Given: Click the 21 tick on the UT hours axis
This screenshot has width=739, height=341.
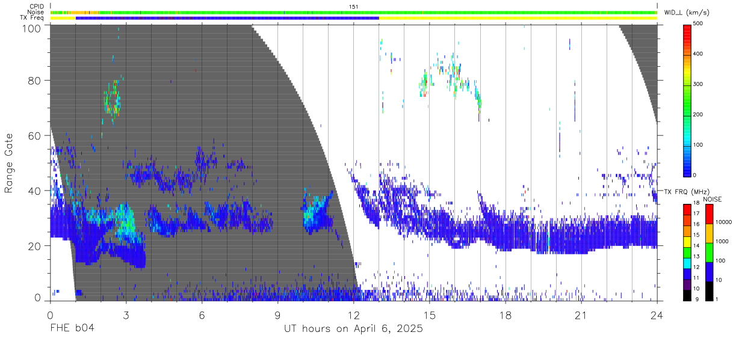Looking at the screenshot, I should click(x=581, y=315).
